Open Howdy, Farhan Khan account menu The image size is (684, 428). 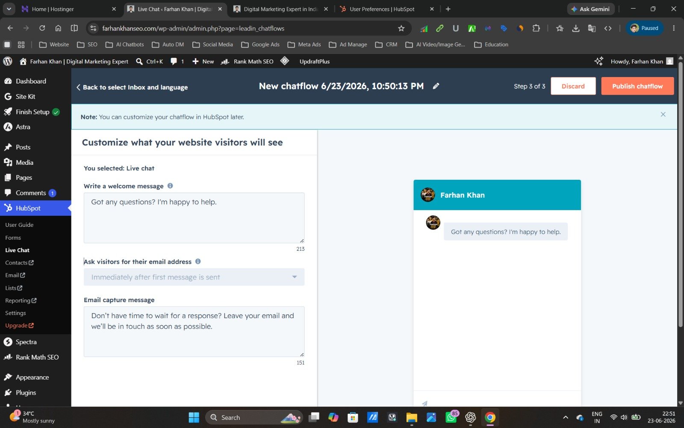(642, 61)
